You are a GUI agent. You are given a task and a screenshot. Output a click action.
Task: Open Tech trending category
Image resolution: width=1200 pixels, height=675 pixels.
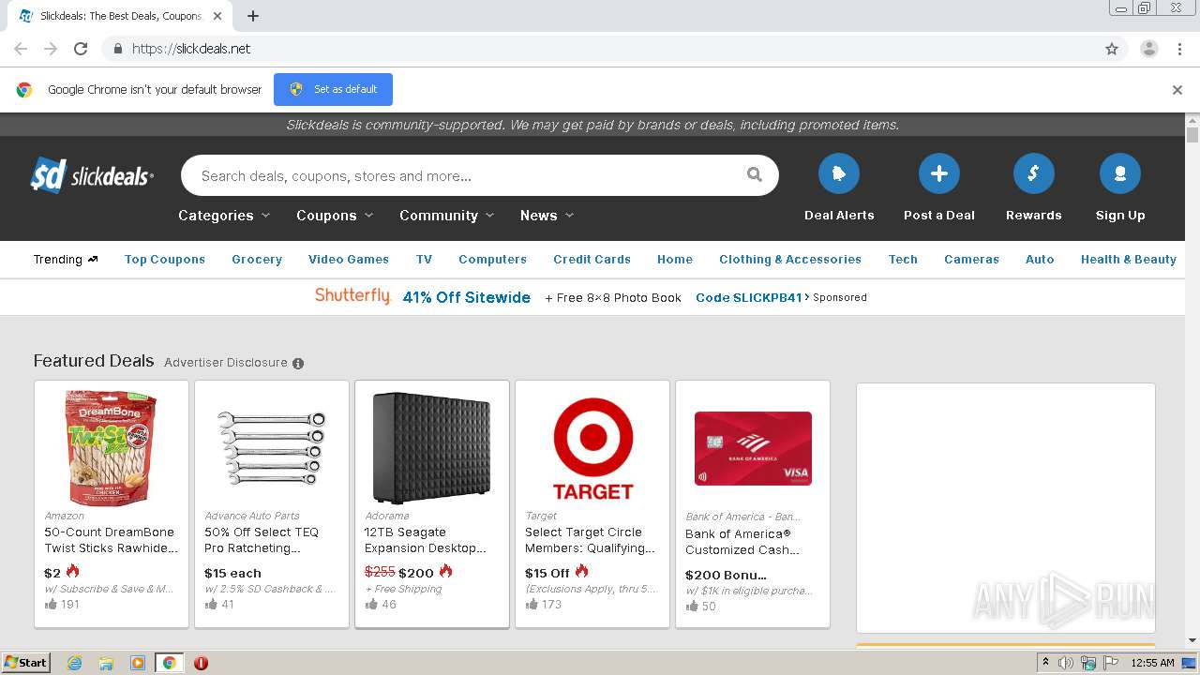pos(903,260)
